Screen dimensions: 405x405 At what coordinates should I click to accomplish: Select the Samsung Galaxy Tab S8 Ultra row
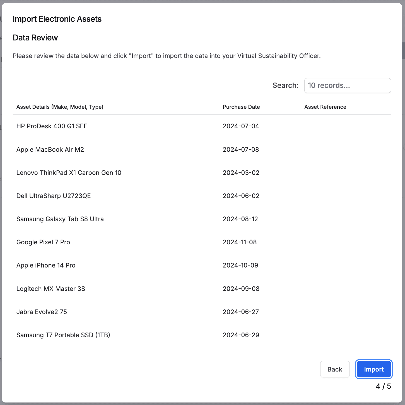(x=60, y=219)
